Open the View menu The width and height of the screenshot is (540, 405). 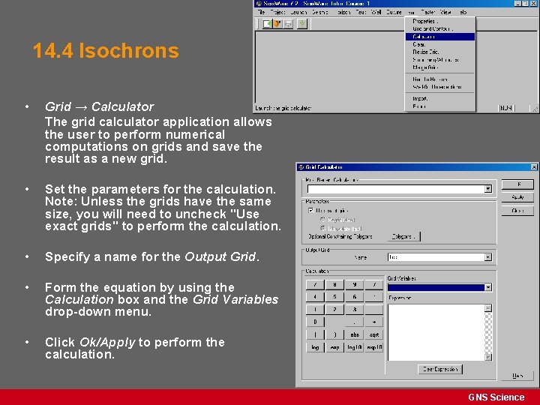tap(445, 12)
